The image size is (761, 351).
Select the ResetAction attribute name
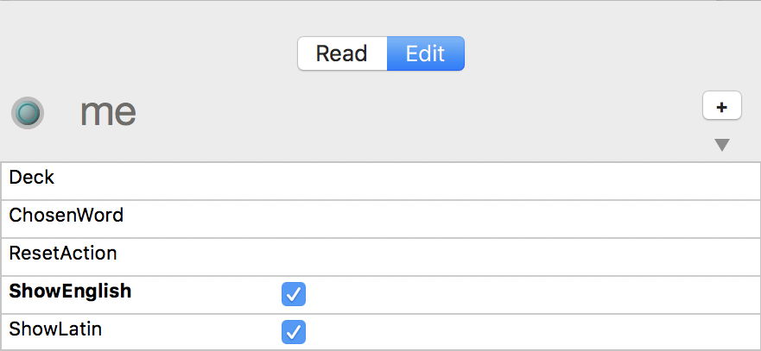click(x=63, y=254)
